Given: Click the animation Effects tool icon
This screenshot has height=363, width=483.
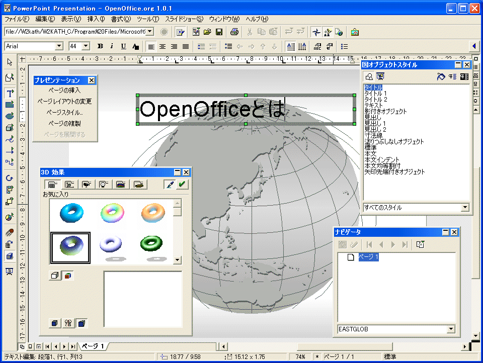Looking at the screenshot, I should click(x=10, y=233).
